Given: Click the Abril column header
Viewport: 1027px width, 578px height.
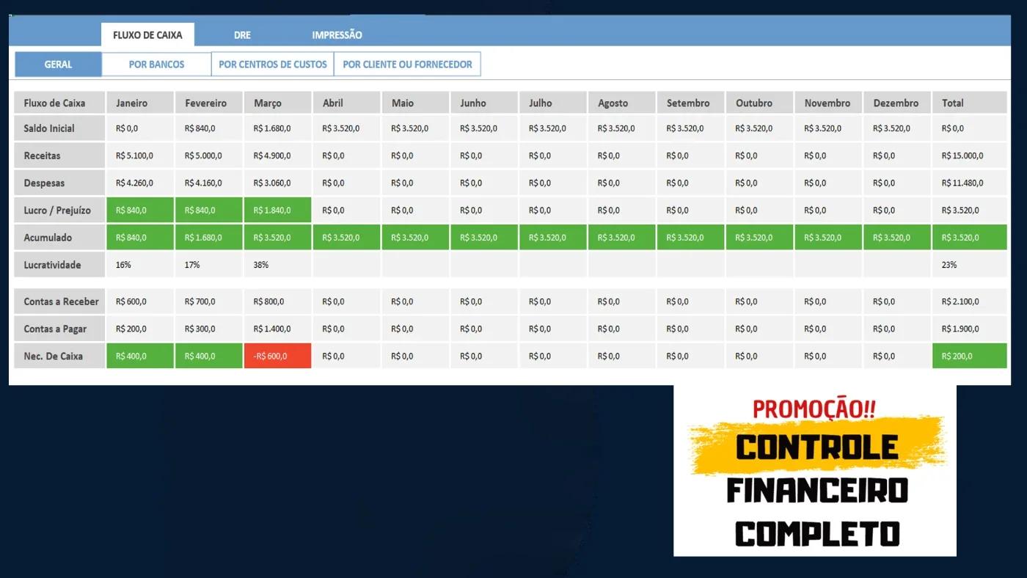Looking at the screenshot, I should click(x=346, y=103).
